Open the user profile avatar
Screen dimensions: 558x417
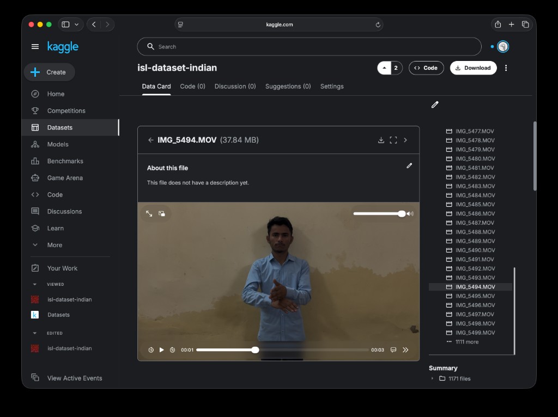pyautogui.click(x=503, y=47)
